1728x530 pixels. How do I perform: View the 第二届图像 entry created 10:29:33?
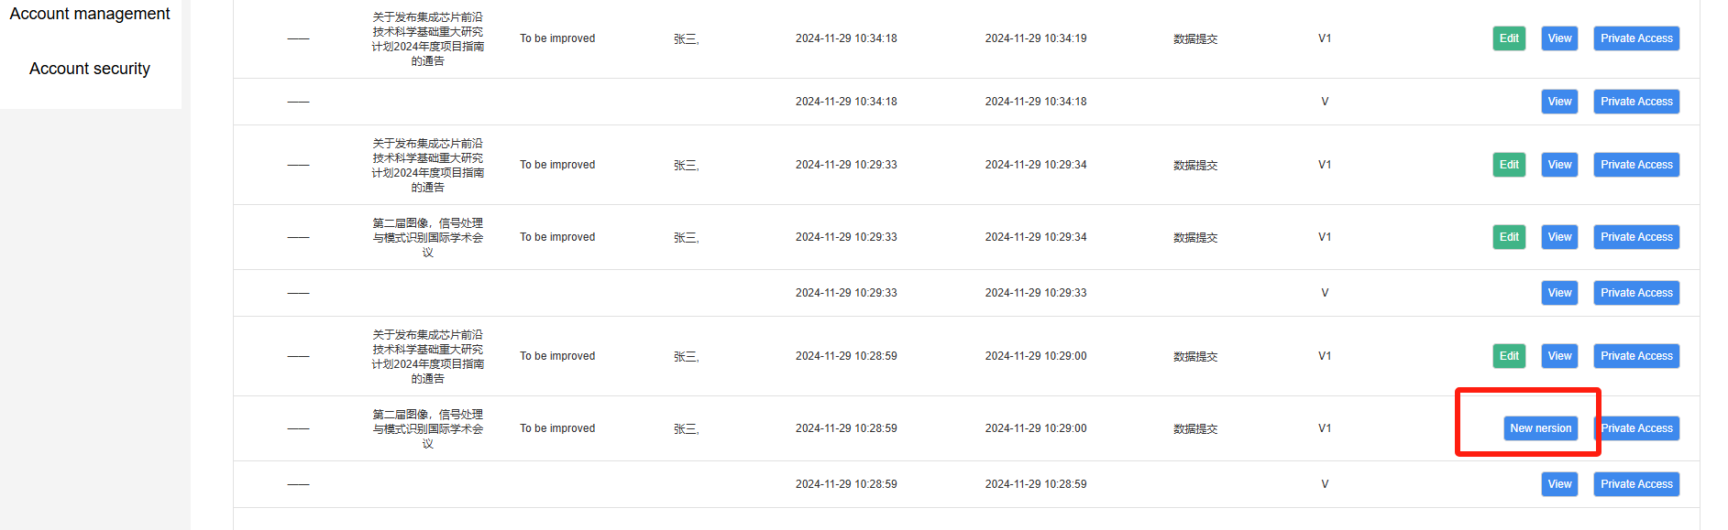pos(1559,237)
